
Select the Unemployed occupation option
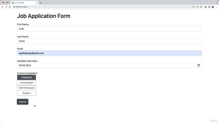(x=26, y=83)
